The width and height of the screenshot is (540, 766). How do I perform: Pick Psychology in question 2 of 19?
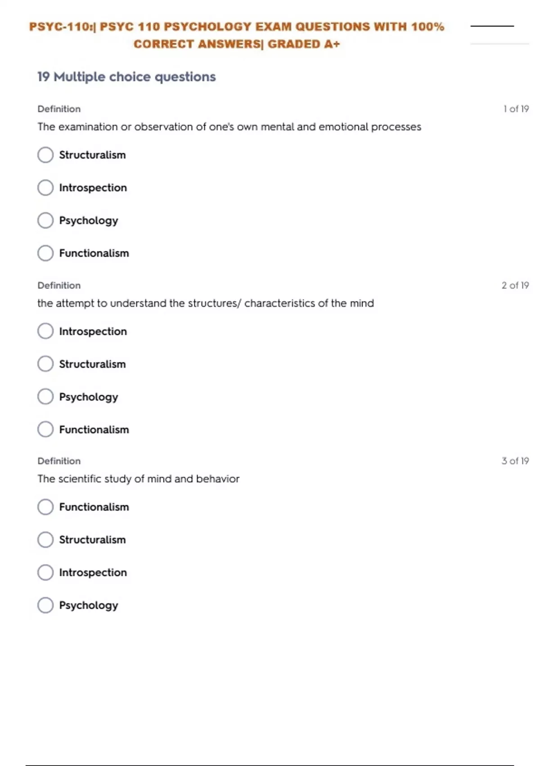click(45, 397)
